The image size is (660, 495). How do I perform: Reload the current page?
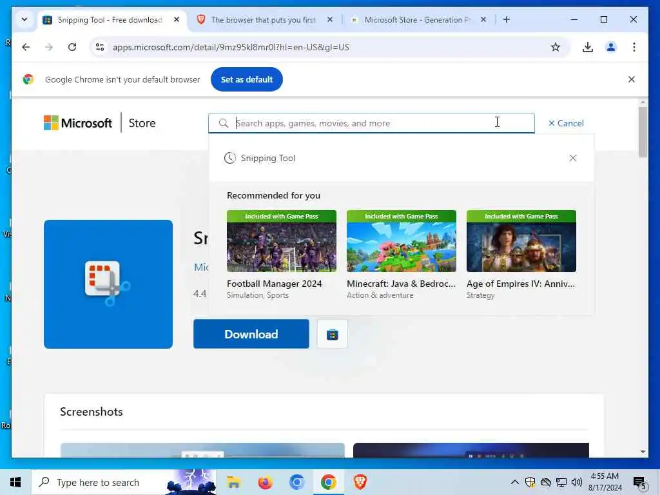[72, 47]
